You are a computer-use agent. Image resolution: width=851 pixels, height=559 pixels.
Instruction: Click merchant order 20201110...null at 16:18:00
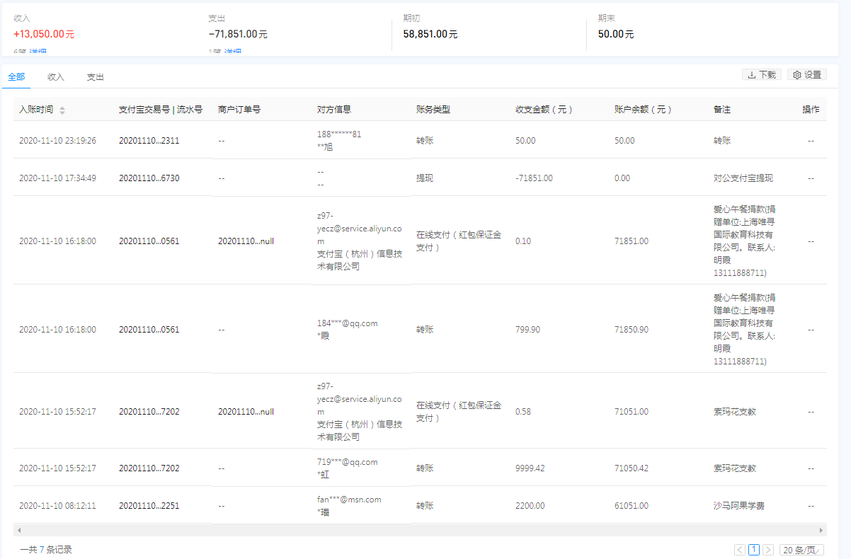(246, 241)
